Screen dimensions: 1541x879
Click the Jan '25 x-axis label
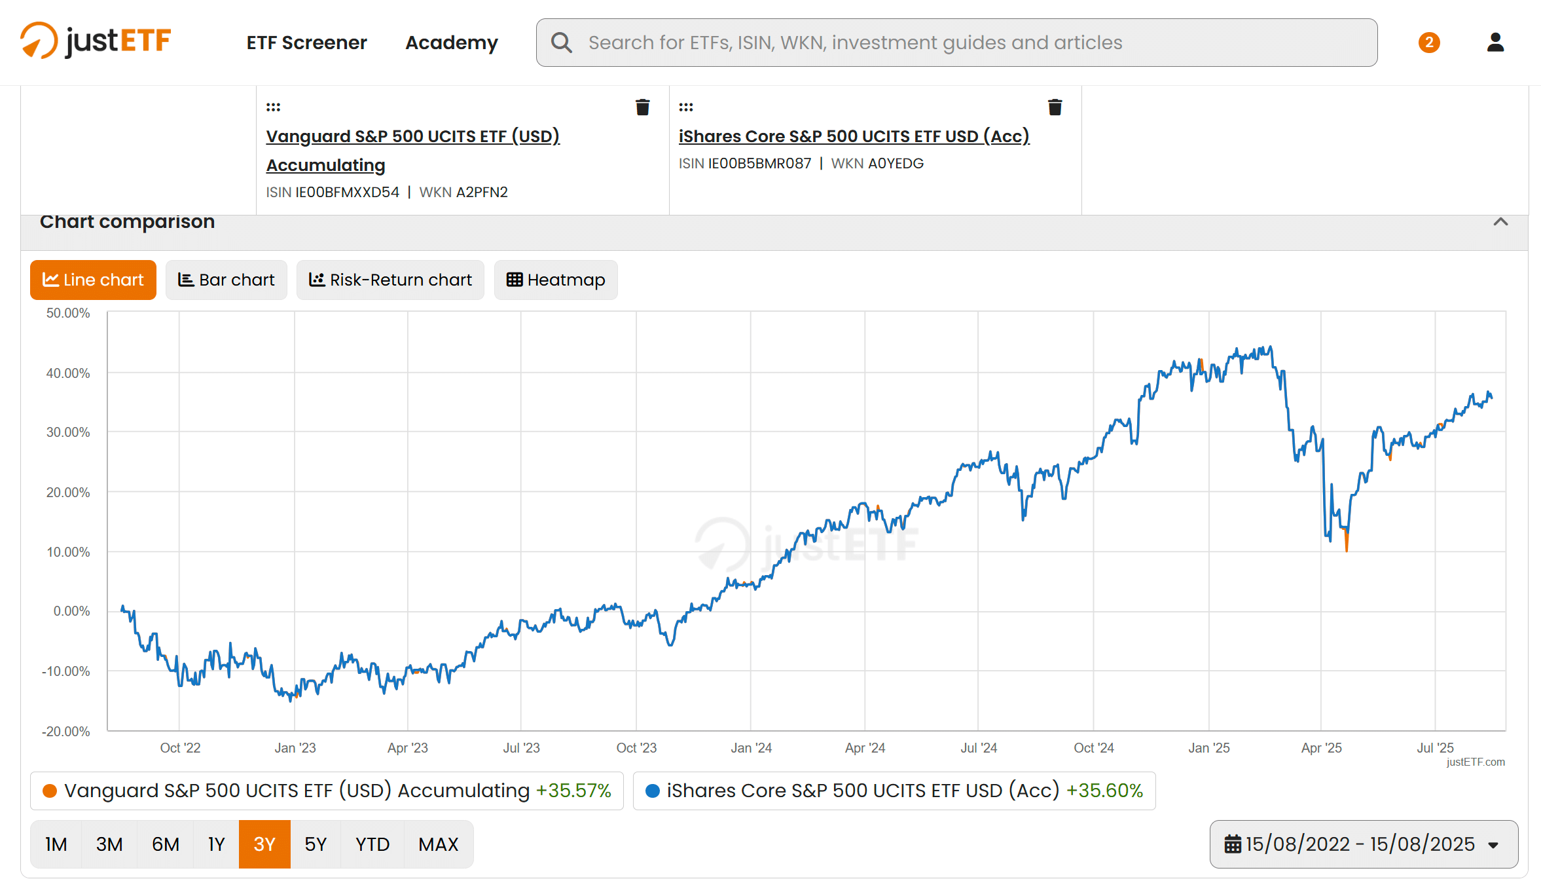[x=1209, y=747]
